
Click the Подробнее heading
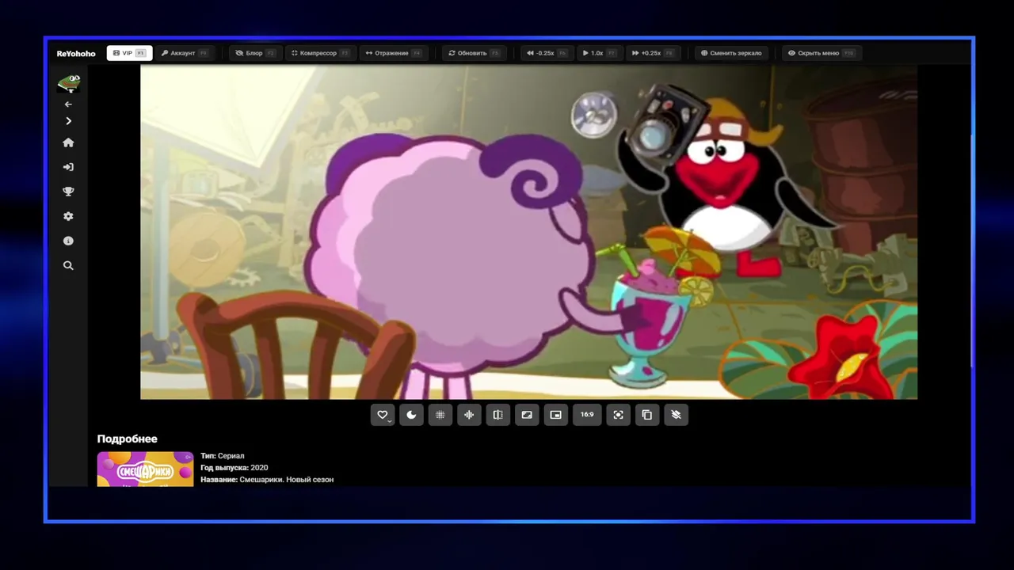[x=127, y=439]
